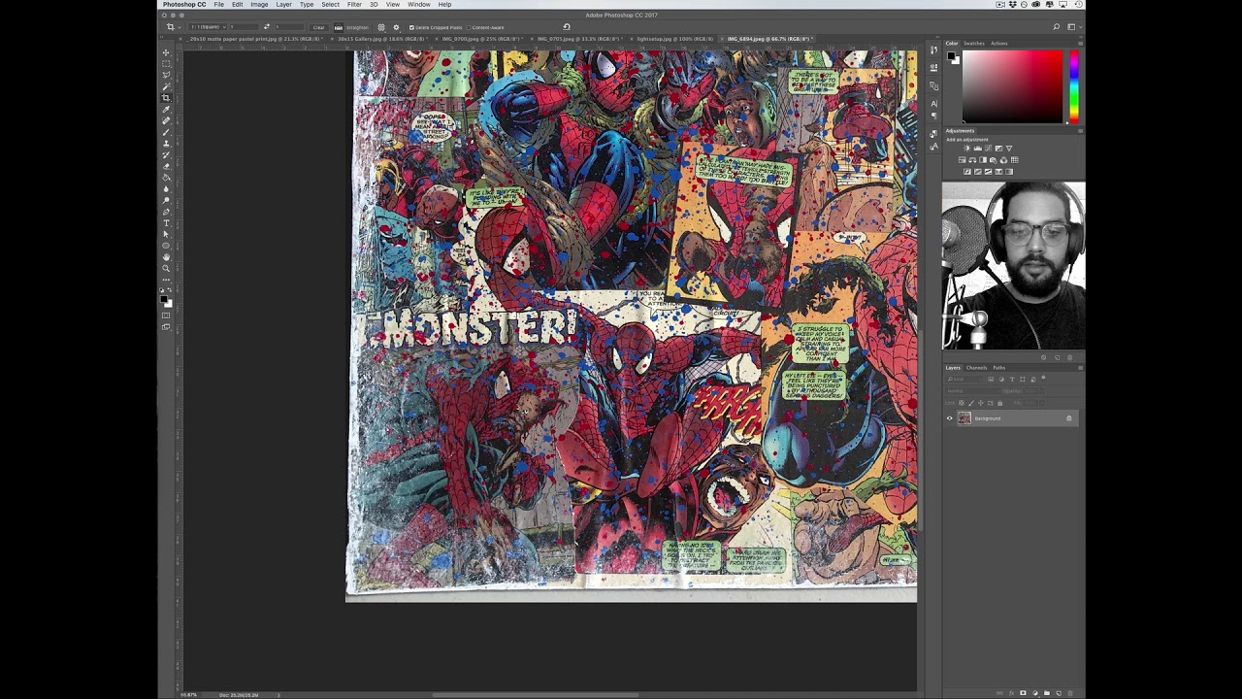Open the Layer menu
Image resolution: width=1242 pixels, height=699 pixels.
283,5
